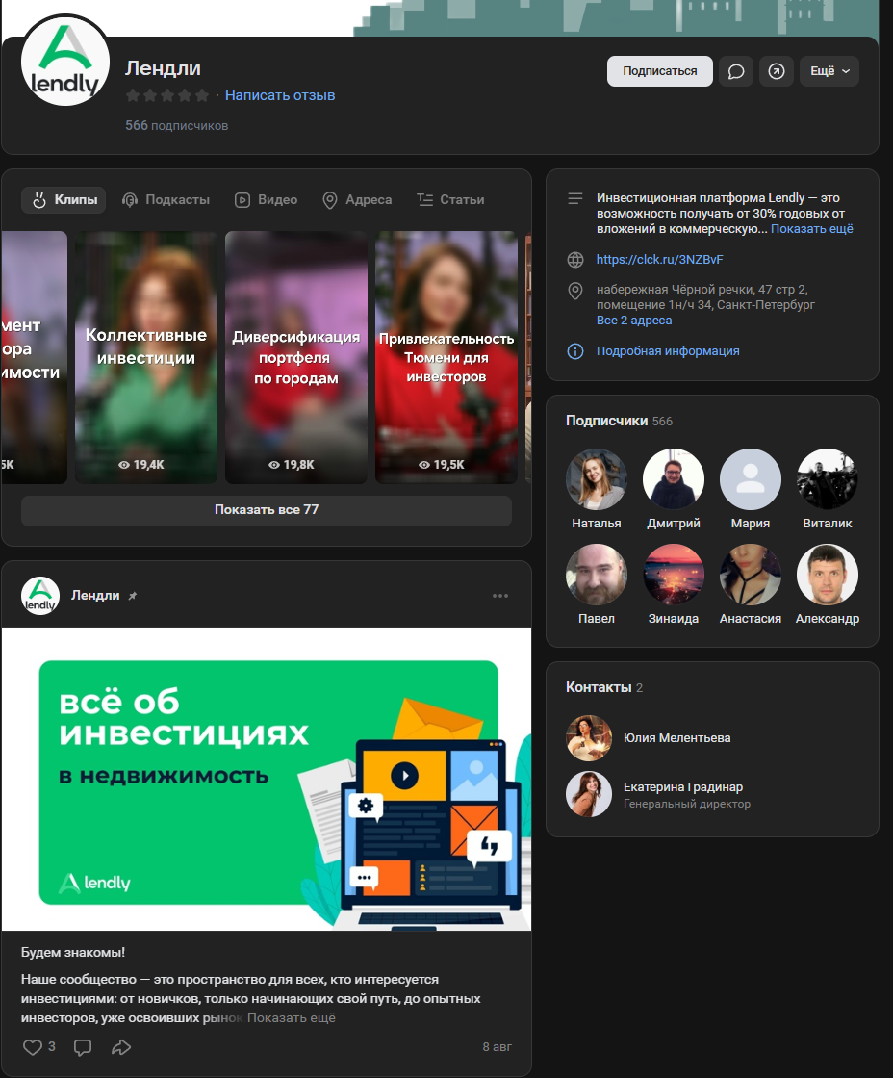Open the Привлекательность Тюмени для инвесторов clip
Viewport: 893px width, 1078px height.
pos(446,357)
